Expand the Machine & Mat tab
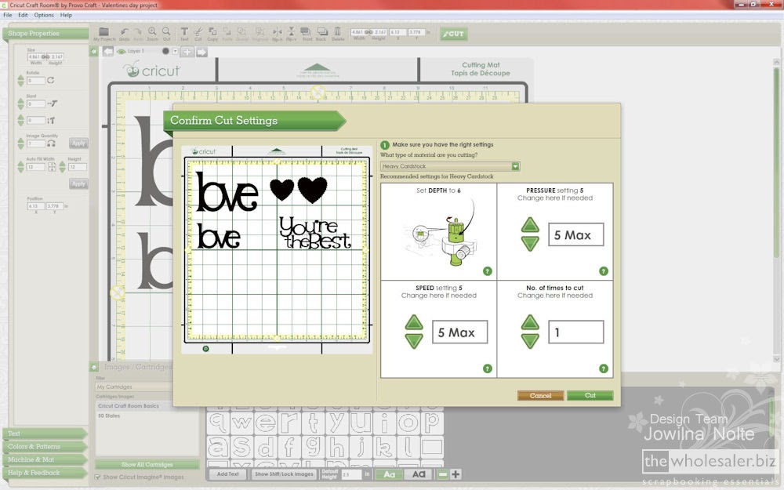 [44, 459]
